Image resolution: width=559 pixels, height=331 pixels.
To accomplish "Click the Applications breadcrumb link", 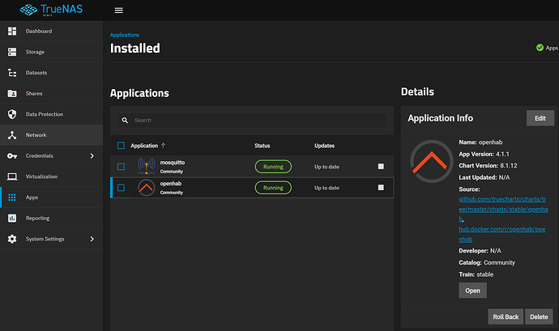I will tap(125, 35).
